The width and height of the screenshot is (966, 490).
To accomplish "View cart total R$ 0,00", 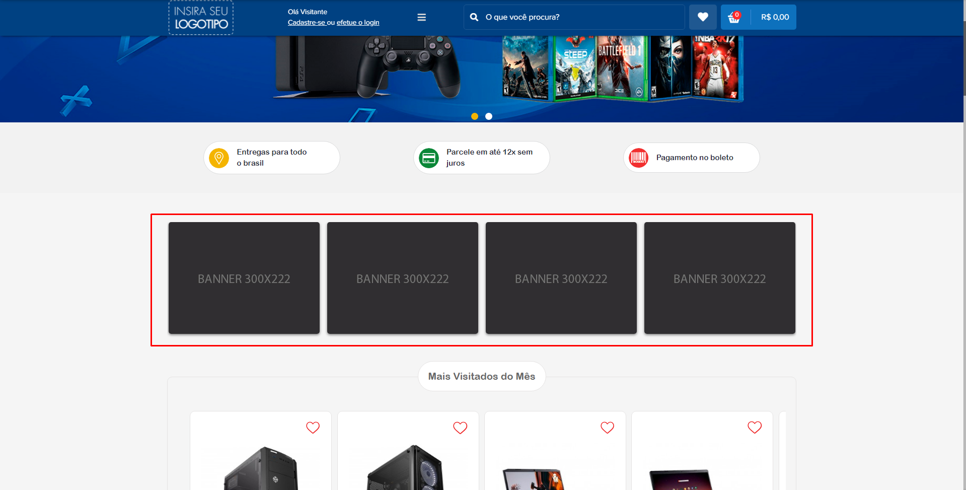I will [775, 17].
